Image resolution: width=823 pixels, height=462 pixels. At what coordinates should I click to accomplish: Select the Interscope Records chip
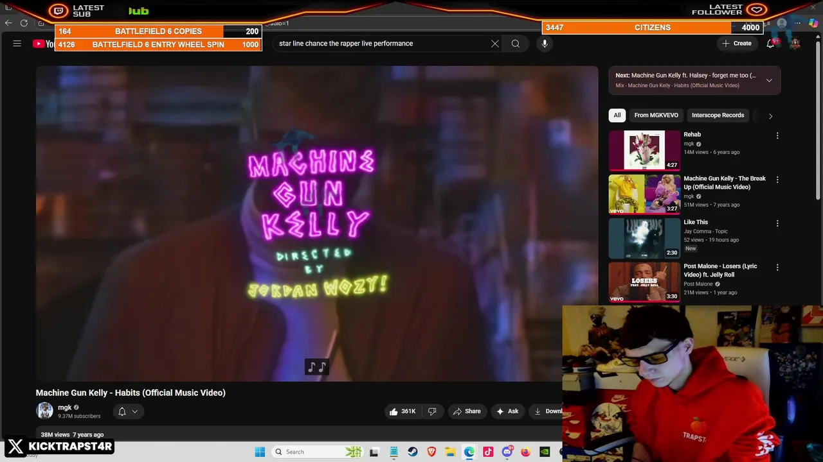(x=718, y=116)
